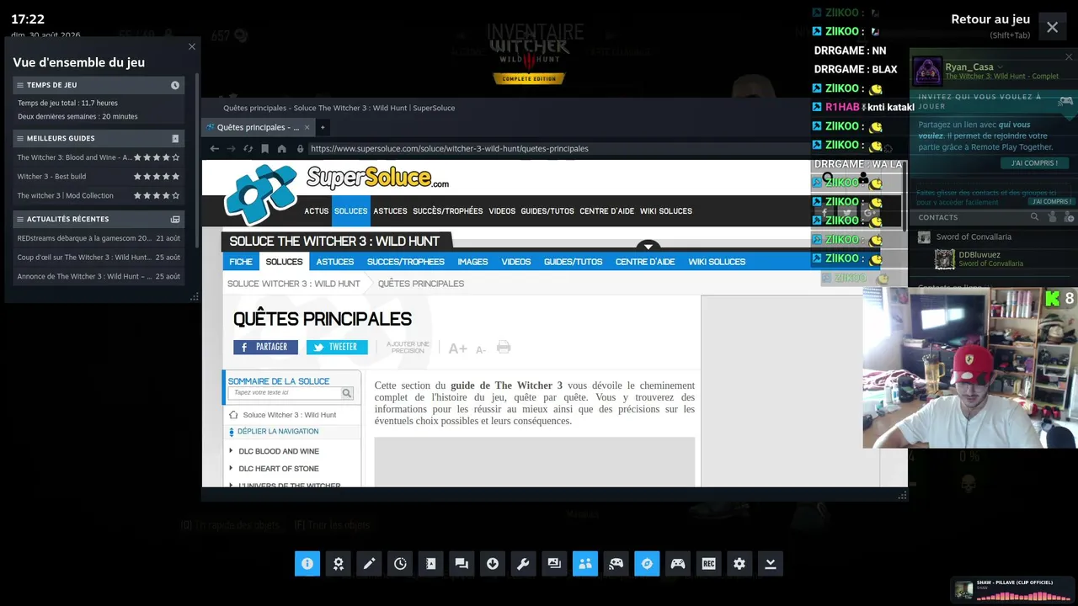Switch to WIKI SOLUCES in blue tab bar
This screenshot has height=606, width=1078.
tap(717, 262)
